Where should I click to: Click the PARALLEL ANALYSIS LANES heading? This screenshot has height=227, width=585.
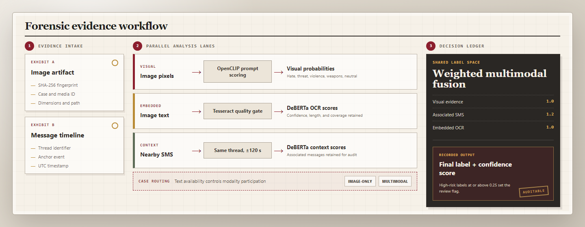[180, 46]
